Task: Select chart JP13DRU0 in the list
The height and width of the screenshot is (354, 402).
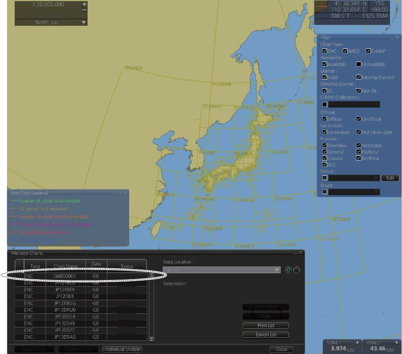Action: click(x=66, y=310)
